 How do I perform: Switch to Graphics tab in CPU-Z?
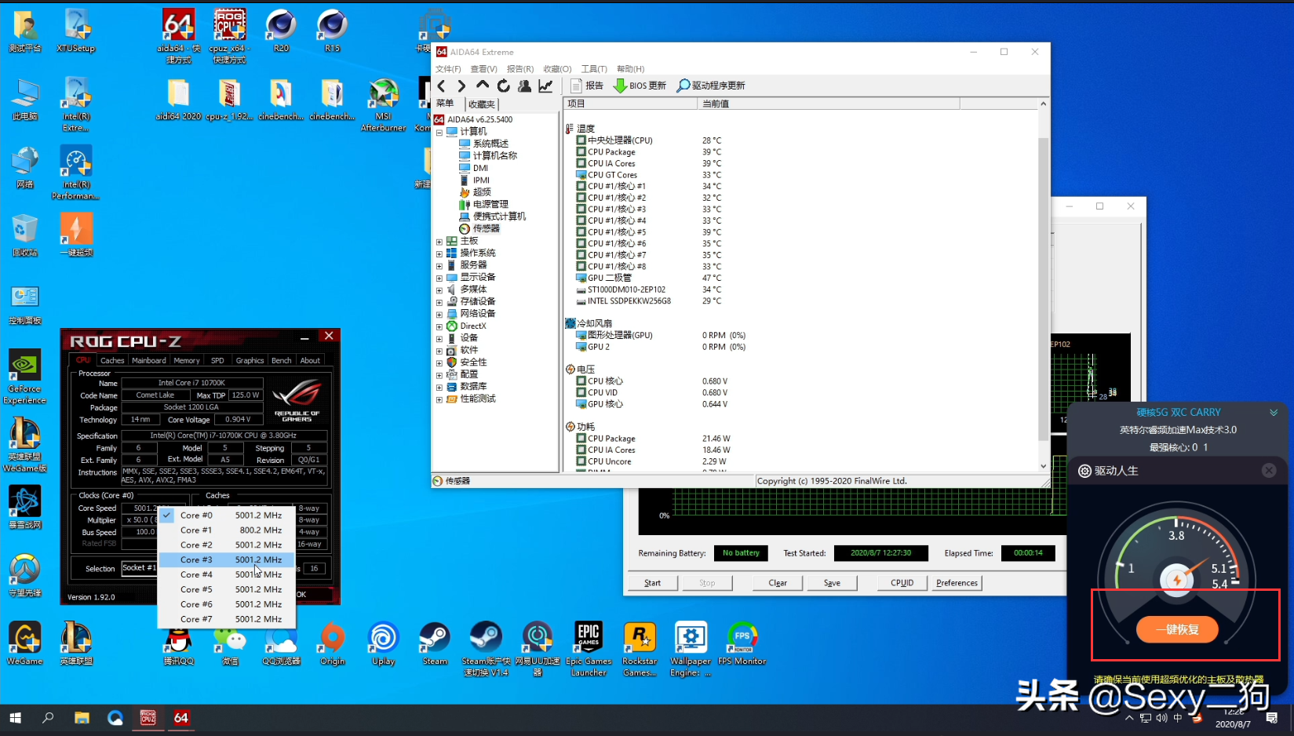pos(250,360)
